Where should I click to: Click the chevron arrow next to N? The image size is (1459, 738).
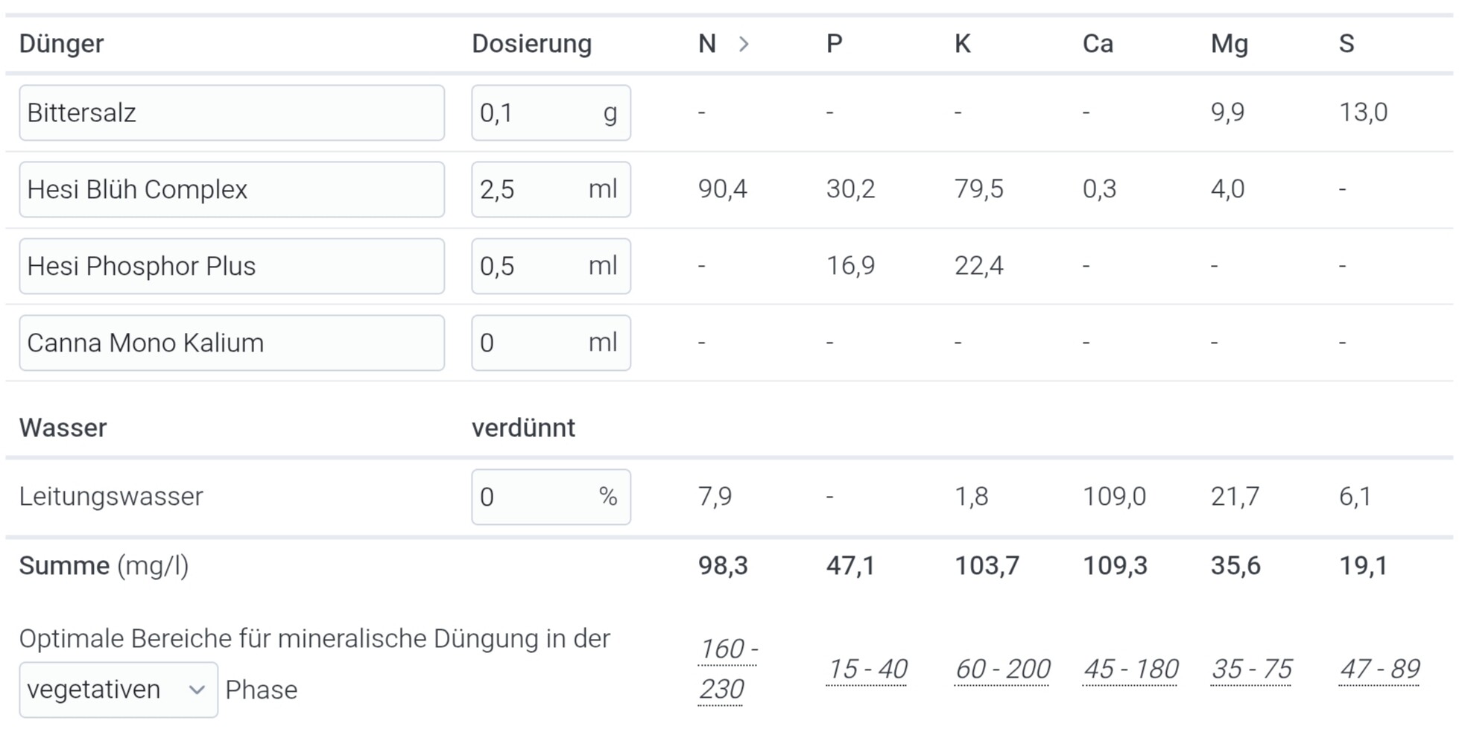[743, 44]
